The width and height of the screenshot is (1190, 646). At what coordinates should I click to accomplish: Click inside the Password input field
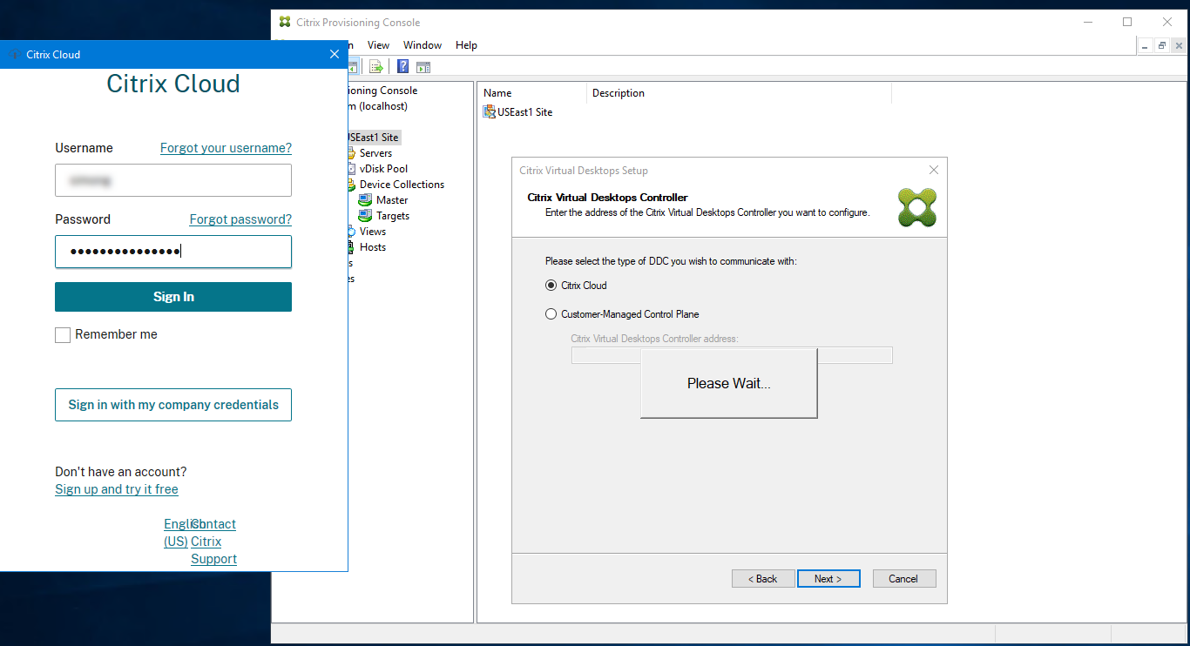(172, 252)
